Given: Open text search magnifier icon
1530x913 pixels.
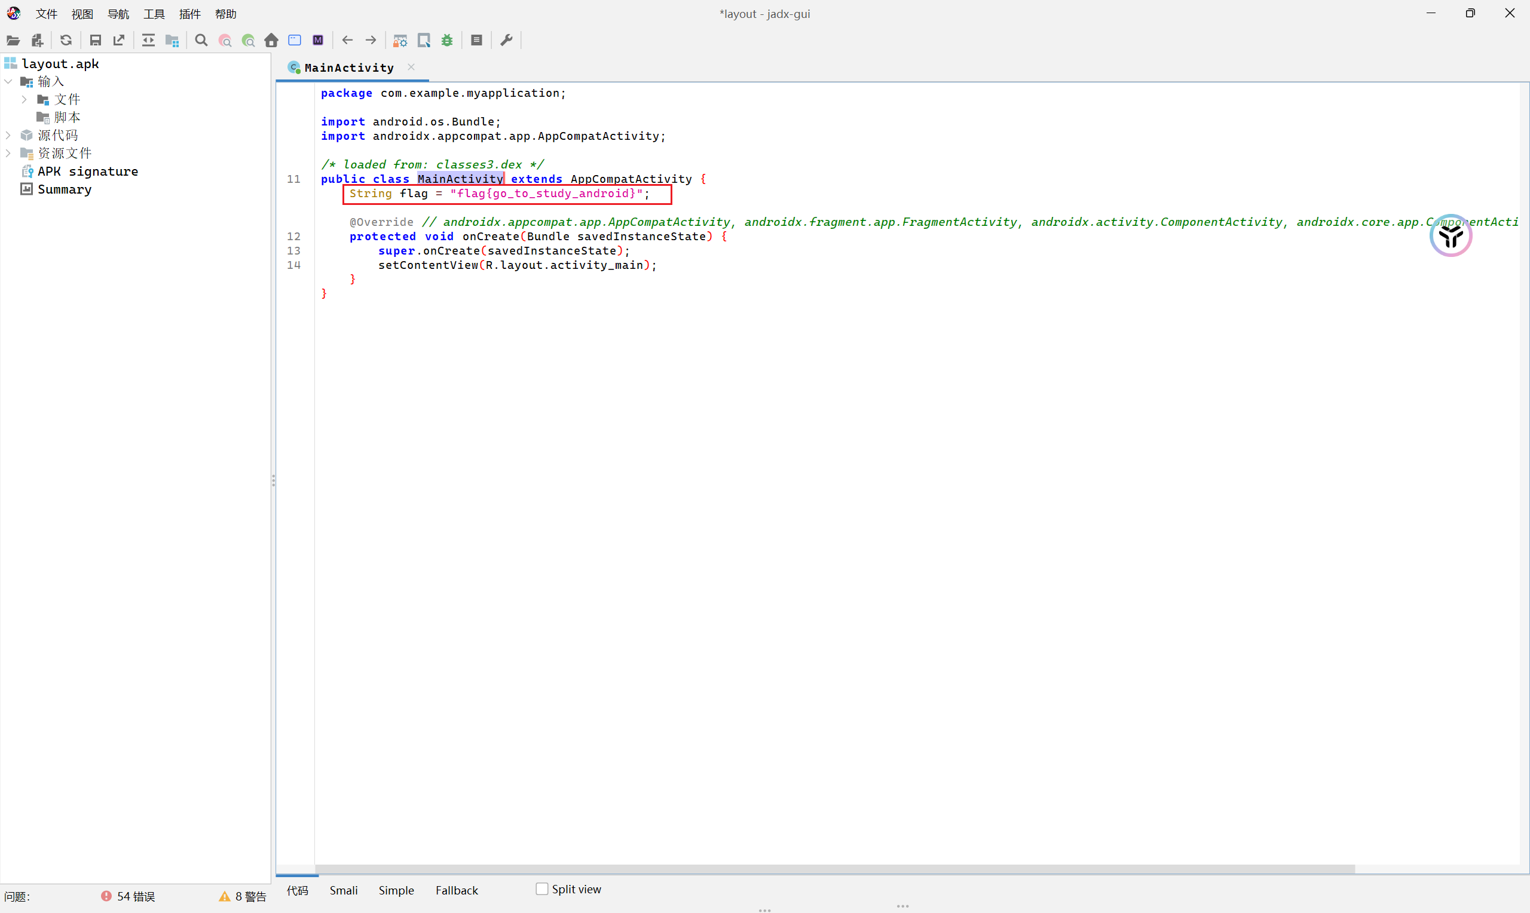Looking at the screenshot, I should pyautogui.click(x=201, y=41).
